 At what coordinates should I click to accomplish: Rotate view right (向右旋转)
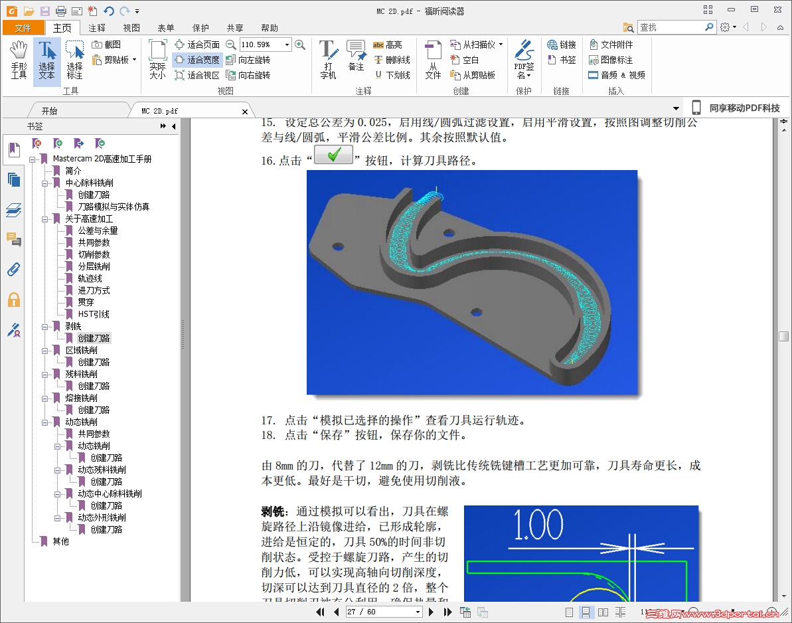pyautogui.click(x=248, y=75)
